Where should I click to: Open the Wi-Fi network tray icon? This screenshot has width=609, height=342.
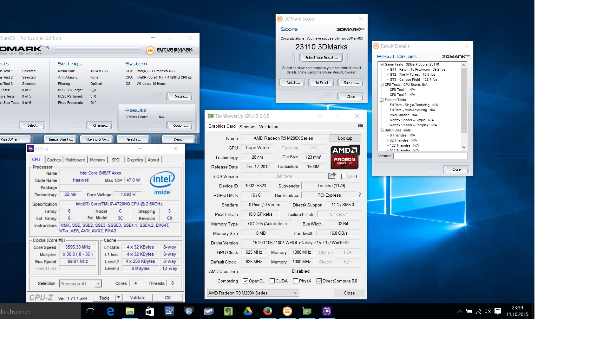click(479, 311)
